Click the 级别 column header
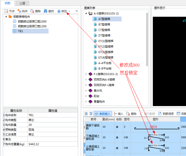Image resolution: width=186 pixels, height=156 pixels. pos(119,119)
